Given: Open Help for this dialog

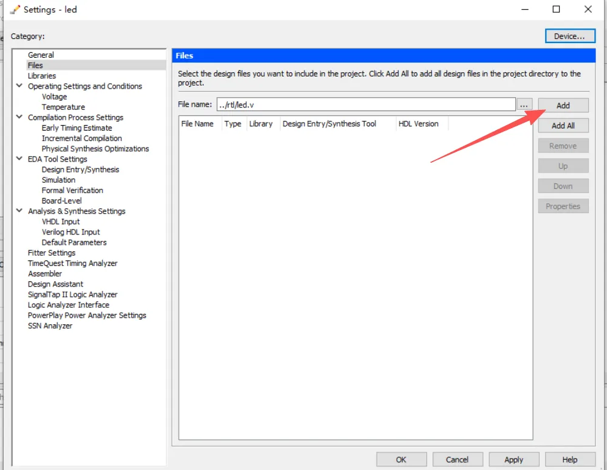Looking at the screenshot, I should click(x=570, y=459).
